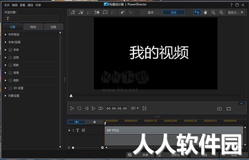Switch to 基本 (Basic) mode
Viewport: 249px width, 160px height.
point(151,12)
